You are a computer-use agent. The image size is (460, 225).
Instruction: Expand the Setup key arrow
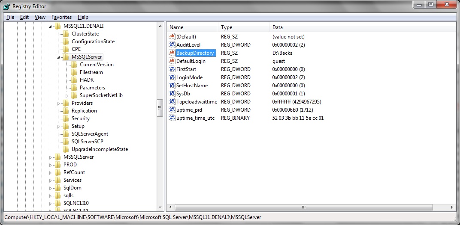[x=59, y=126]
